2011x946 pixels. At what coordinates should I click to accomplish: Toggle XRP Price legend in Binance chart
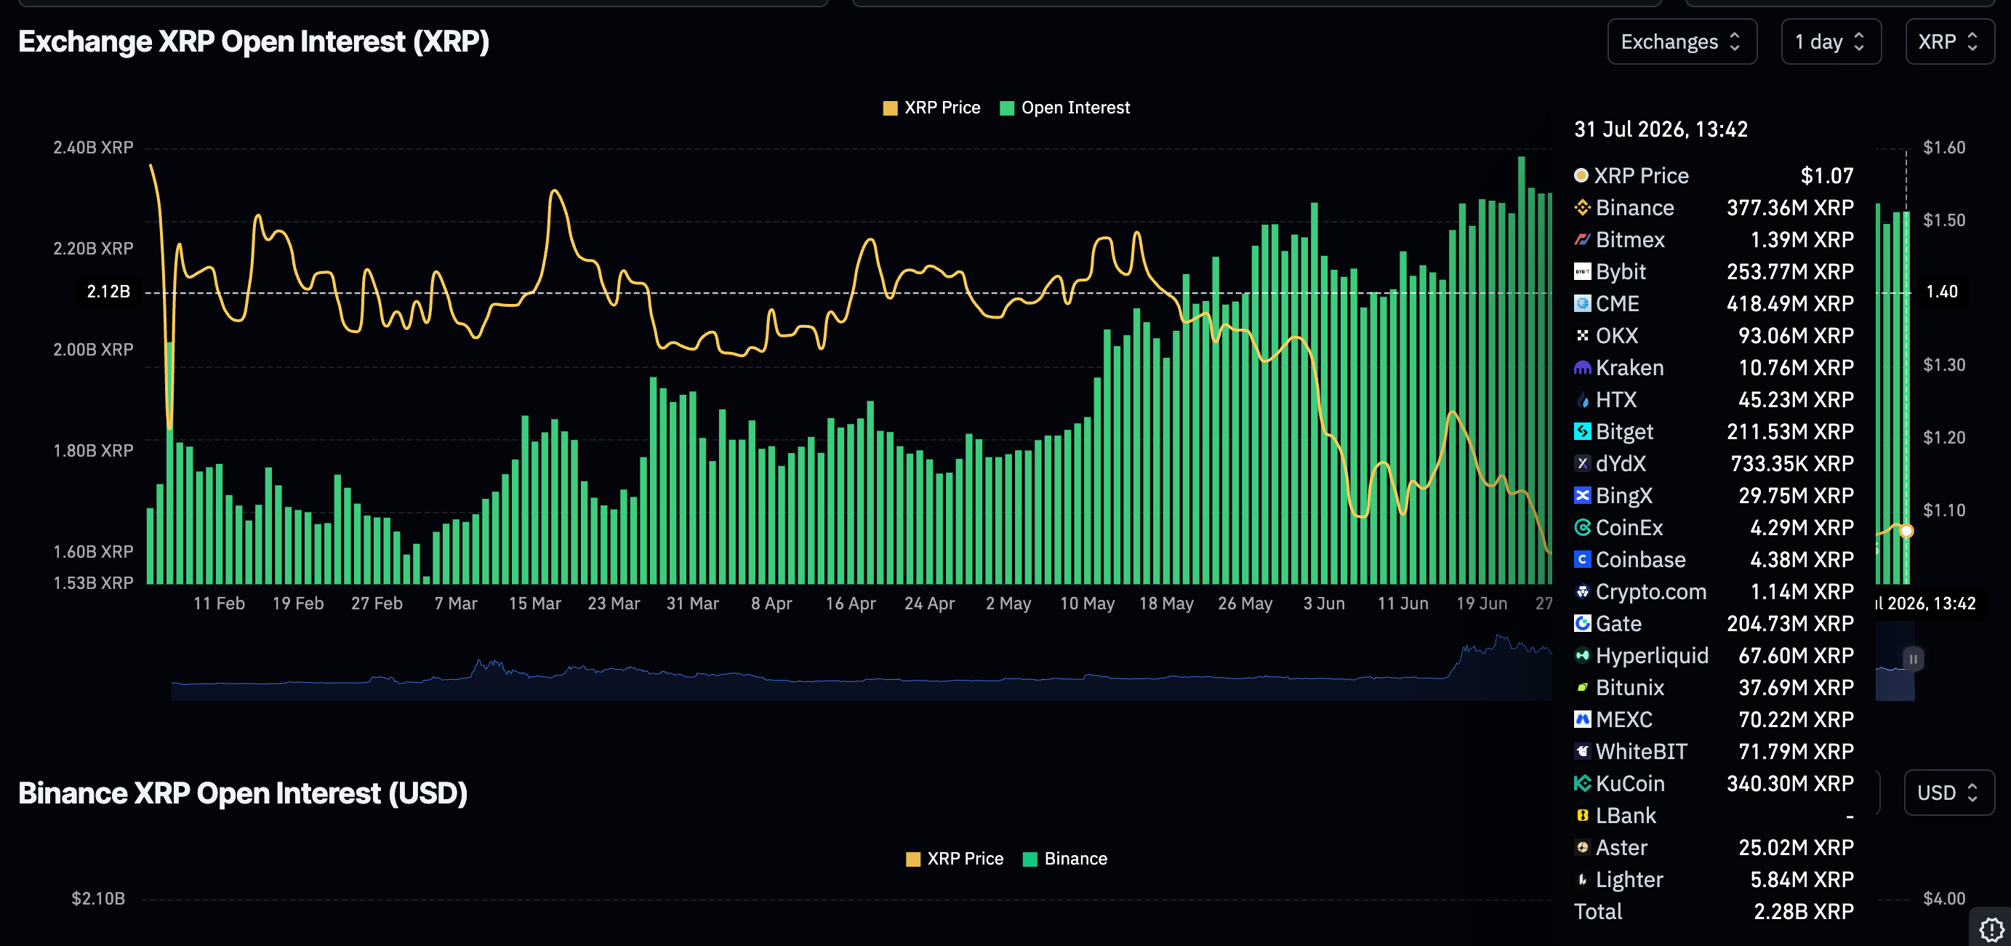coord(954,859)
